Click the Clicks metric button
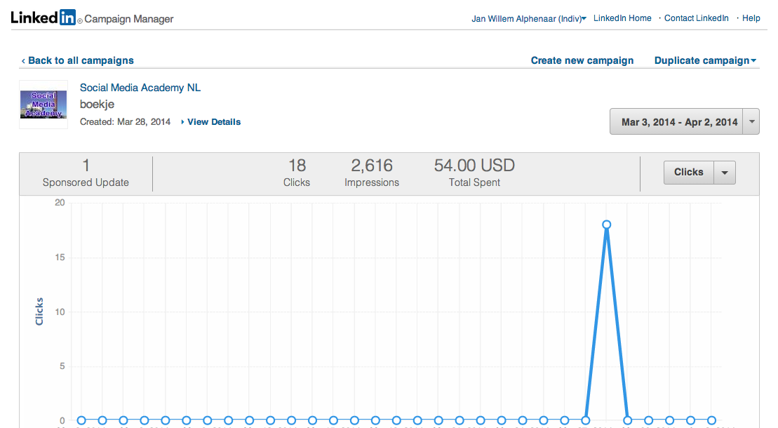778x428 pixels. [688, 173]
